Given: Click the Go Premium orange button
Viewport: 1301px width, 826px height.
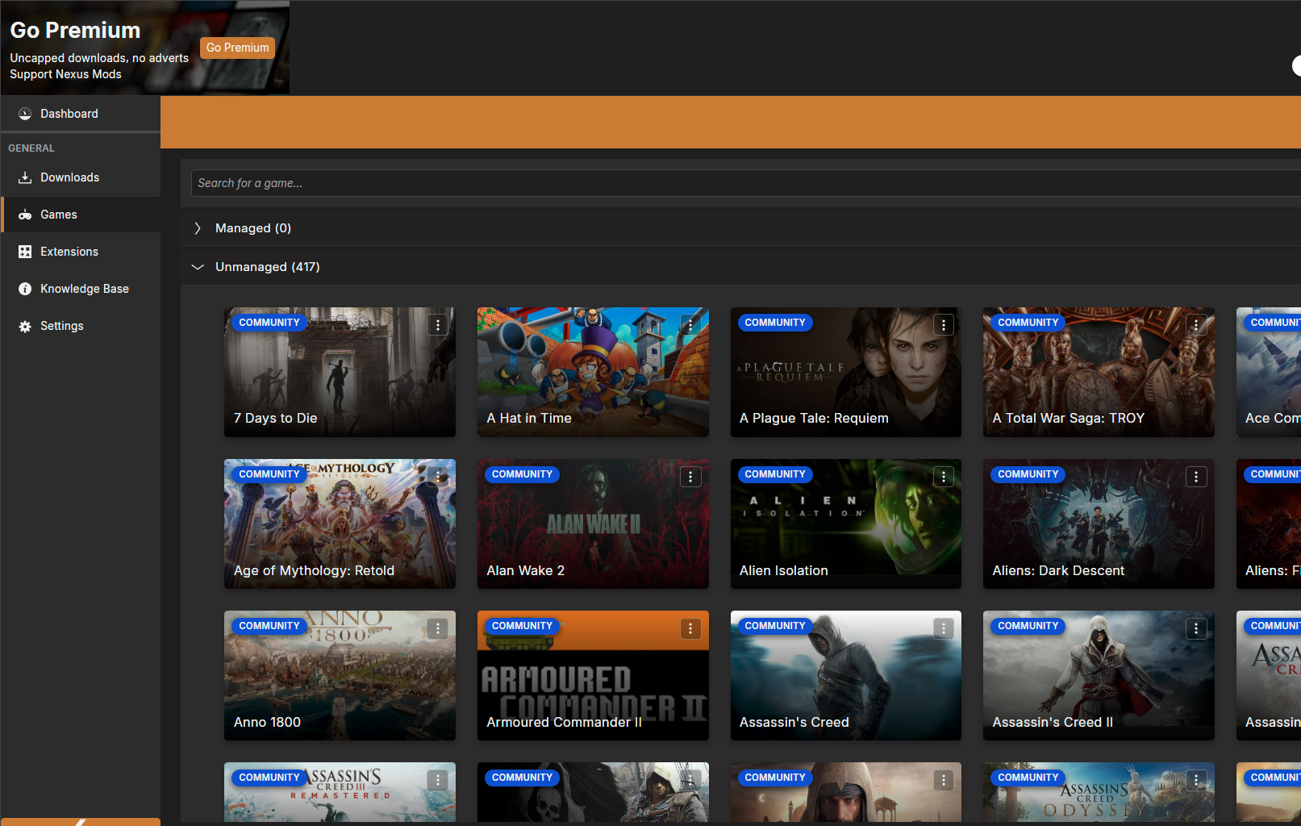Looking at the screenshot, I should pos(237,48).
